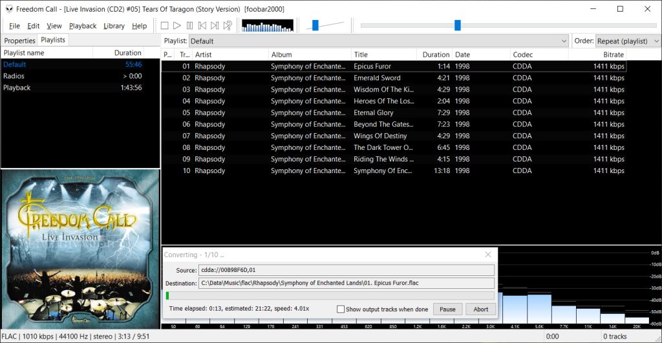Click the Abort conversion button

480,309
